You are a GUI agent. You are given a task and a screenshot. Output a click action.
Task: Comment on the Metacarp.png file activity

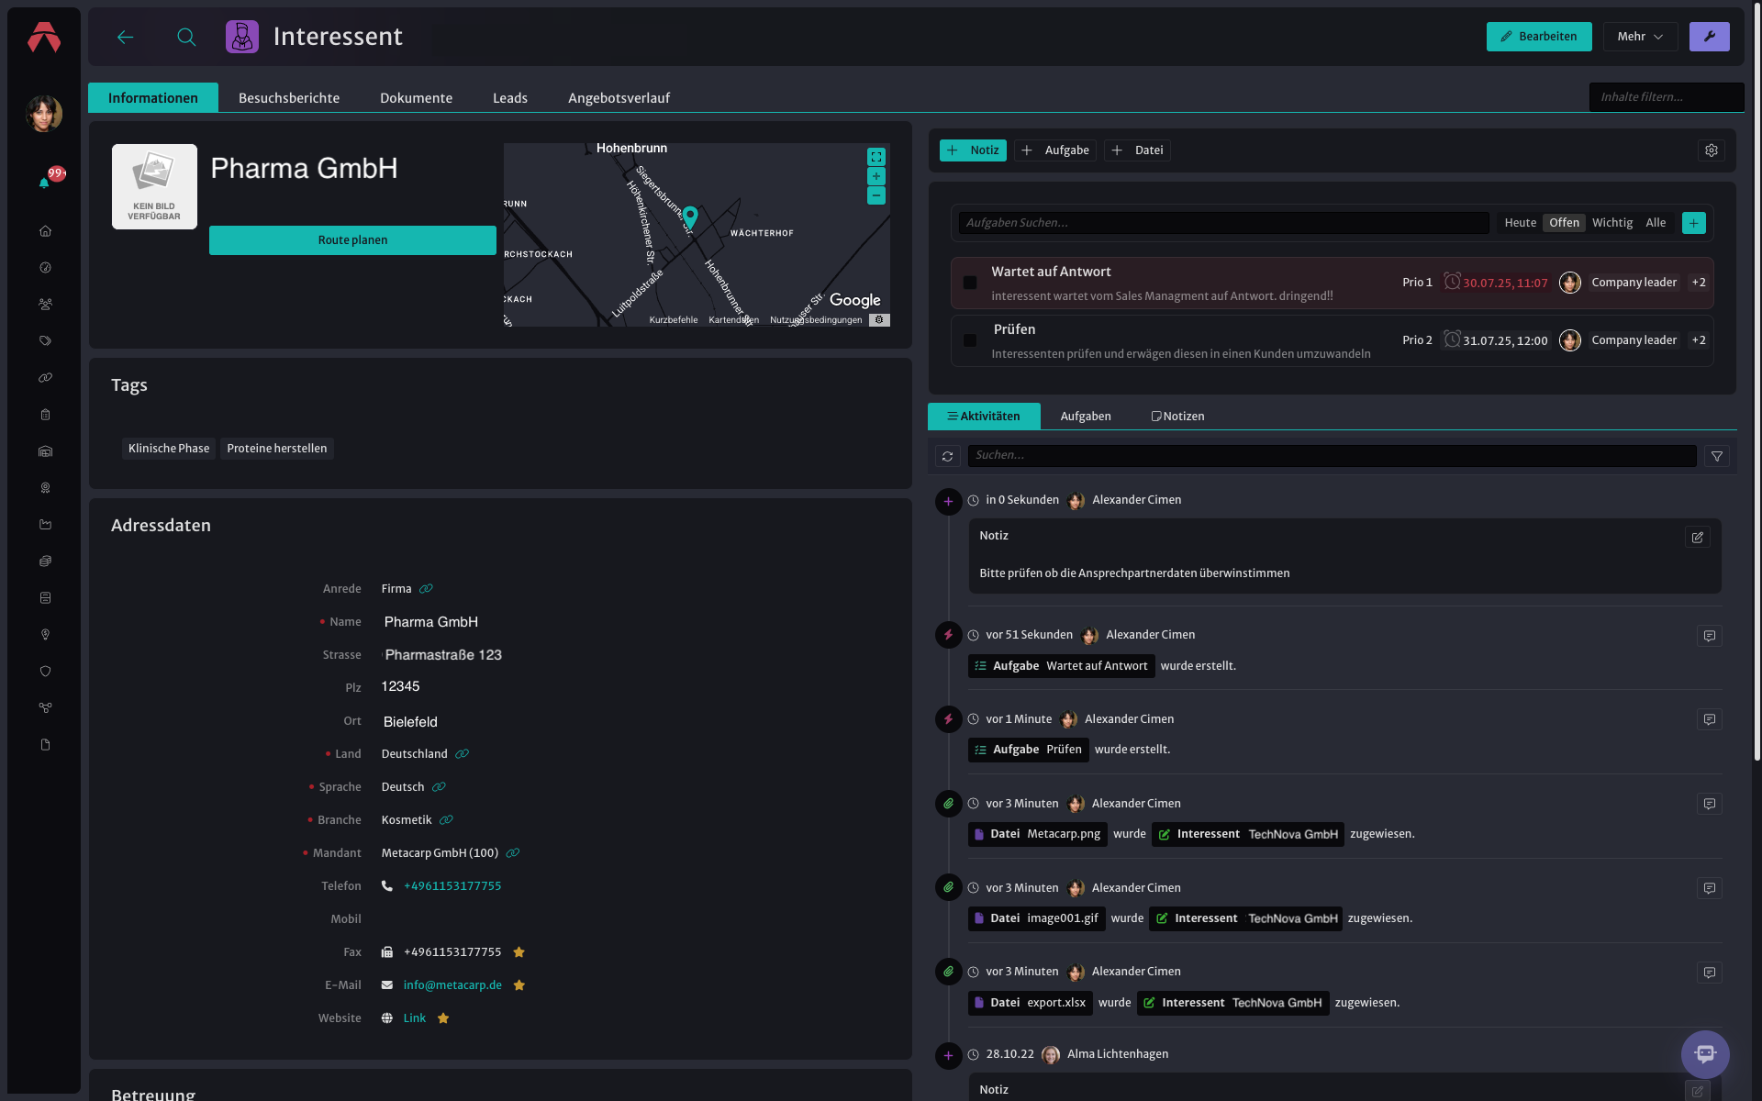click(x=1709, y=805)
